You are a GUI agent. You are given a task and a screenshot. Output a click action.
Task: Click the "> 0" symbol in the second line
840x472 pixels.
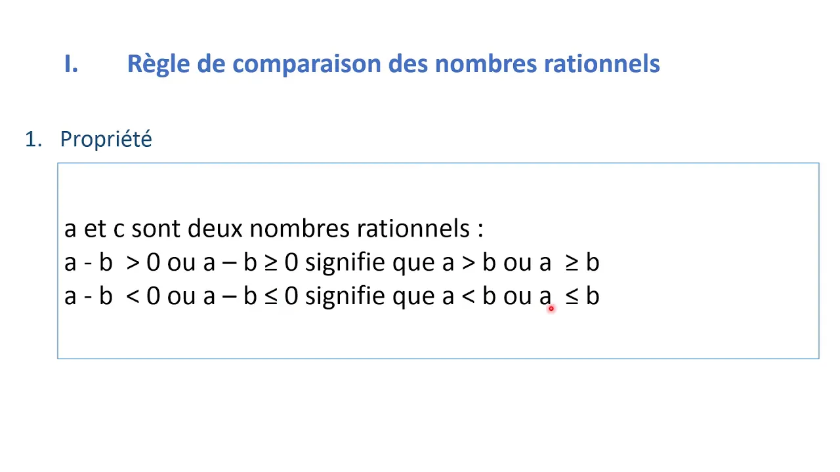[x=143, y=262]
